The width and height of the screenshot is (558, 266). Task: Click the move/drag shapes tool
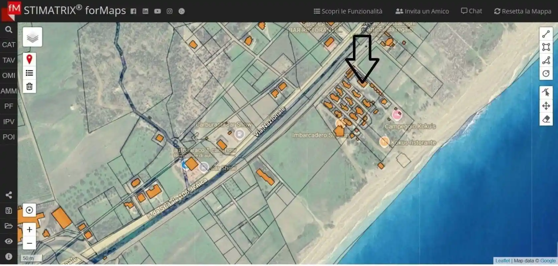[x=546, y=106]
